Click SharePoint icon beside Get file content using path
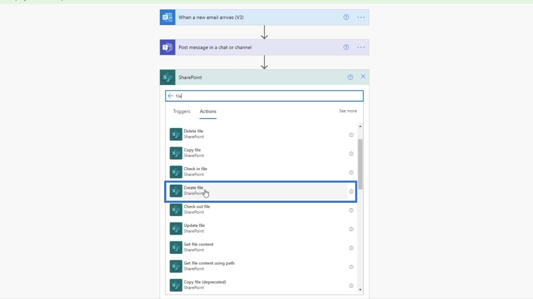Image resolution: width=533 pixels, height=299 pixels. tap(176, 266)
